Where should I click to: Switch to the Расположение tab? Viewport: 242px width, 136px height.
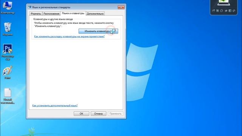[51, 14]
